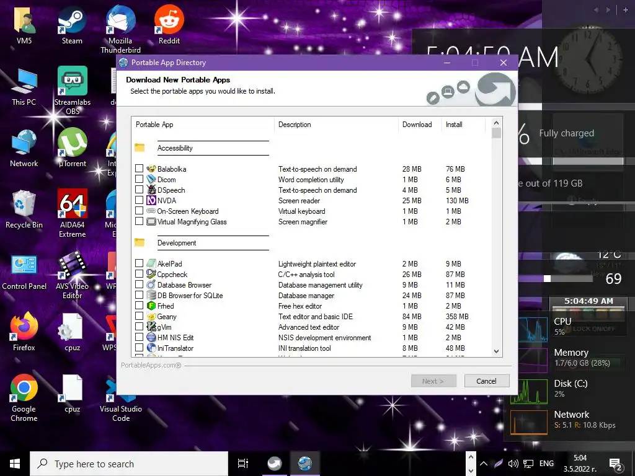Viewport: 635px width, 476px height.
Task: Open the Reddit desktop shortcut
Action: [169, 25]
